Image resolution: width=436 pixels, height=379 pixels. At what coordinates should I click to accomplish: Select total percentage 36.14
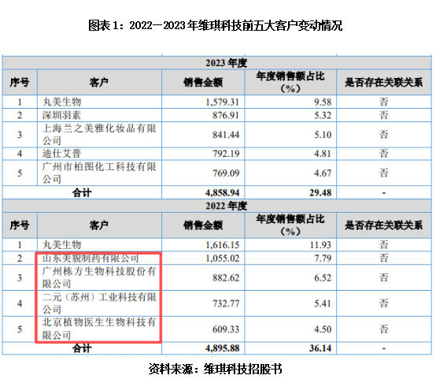tap(320, 348)
